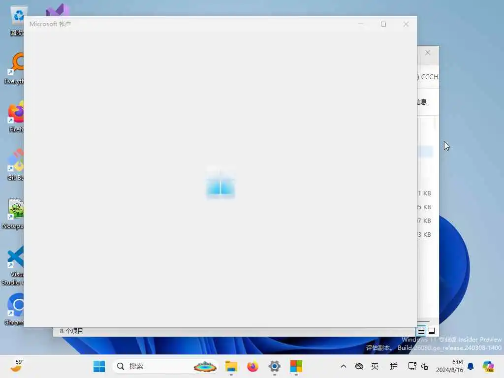
Task: Open File Explorer from the taskbar
Action: click(x=231, y=366)
